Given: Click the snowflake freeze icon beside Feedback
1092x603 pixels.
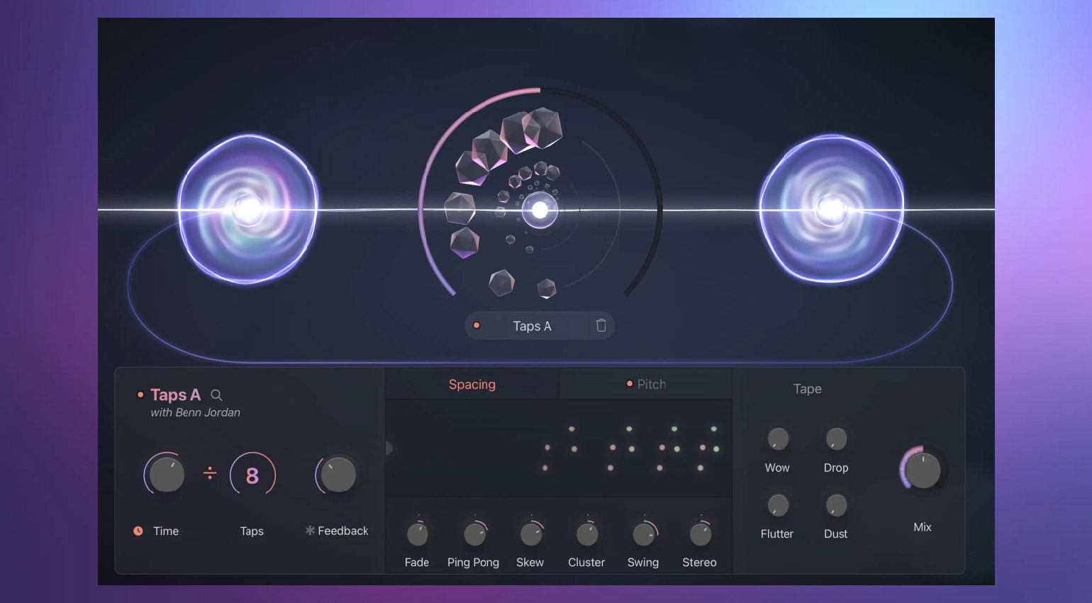Looking at the screenshot, I should (310, 531).
